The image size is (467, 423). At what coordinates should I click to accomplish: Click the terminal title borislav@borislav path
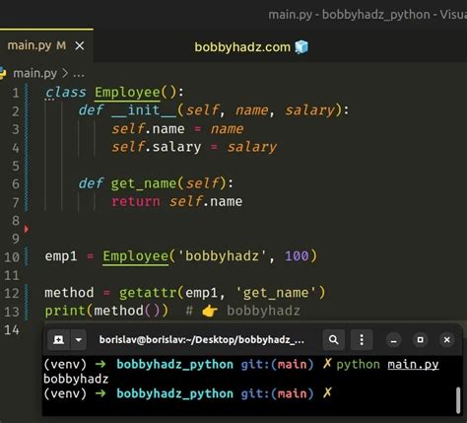coord(202,339)
